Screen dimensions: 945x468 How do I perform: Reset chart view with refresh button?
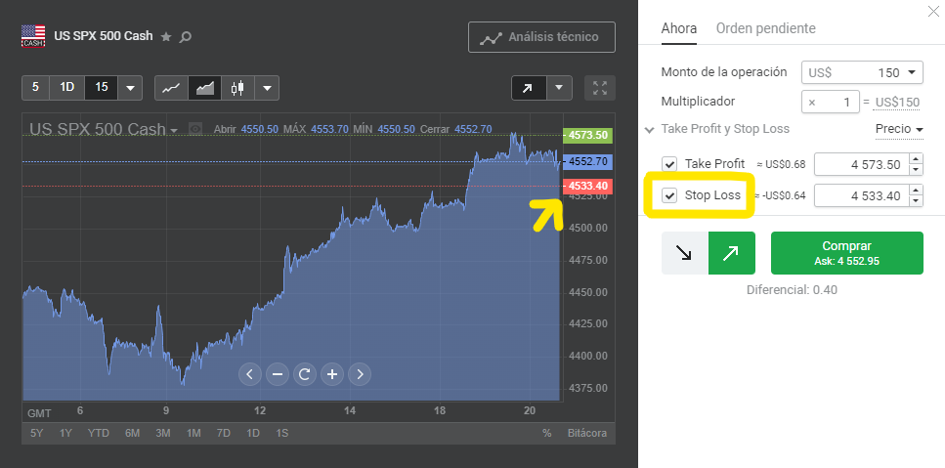pyautogui.click(x=304, y=374)
